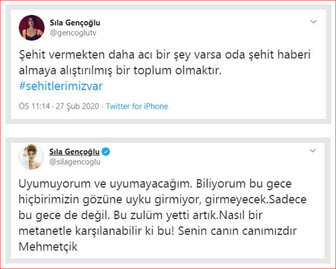Click the ÖS 11:14 · 27 Şub 2020 timestamp

(x=59, y=106)
